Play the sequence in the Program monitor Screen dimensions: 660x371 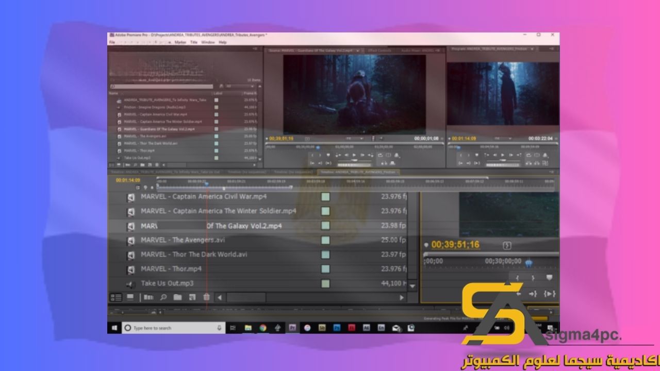(x=502, y=155)
